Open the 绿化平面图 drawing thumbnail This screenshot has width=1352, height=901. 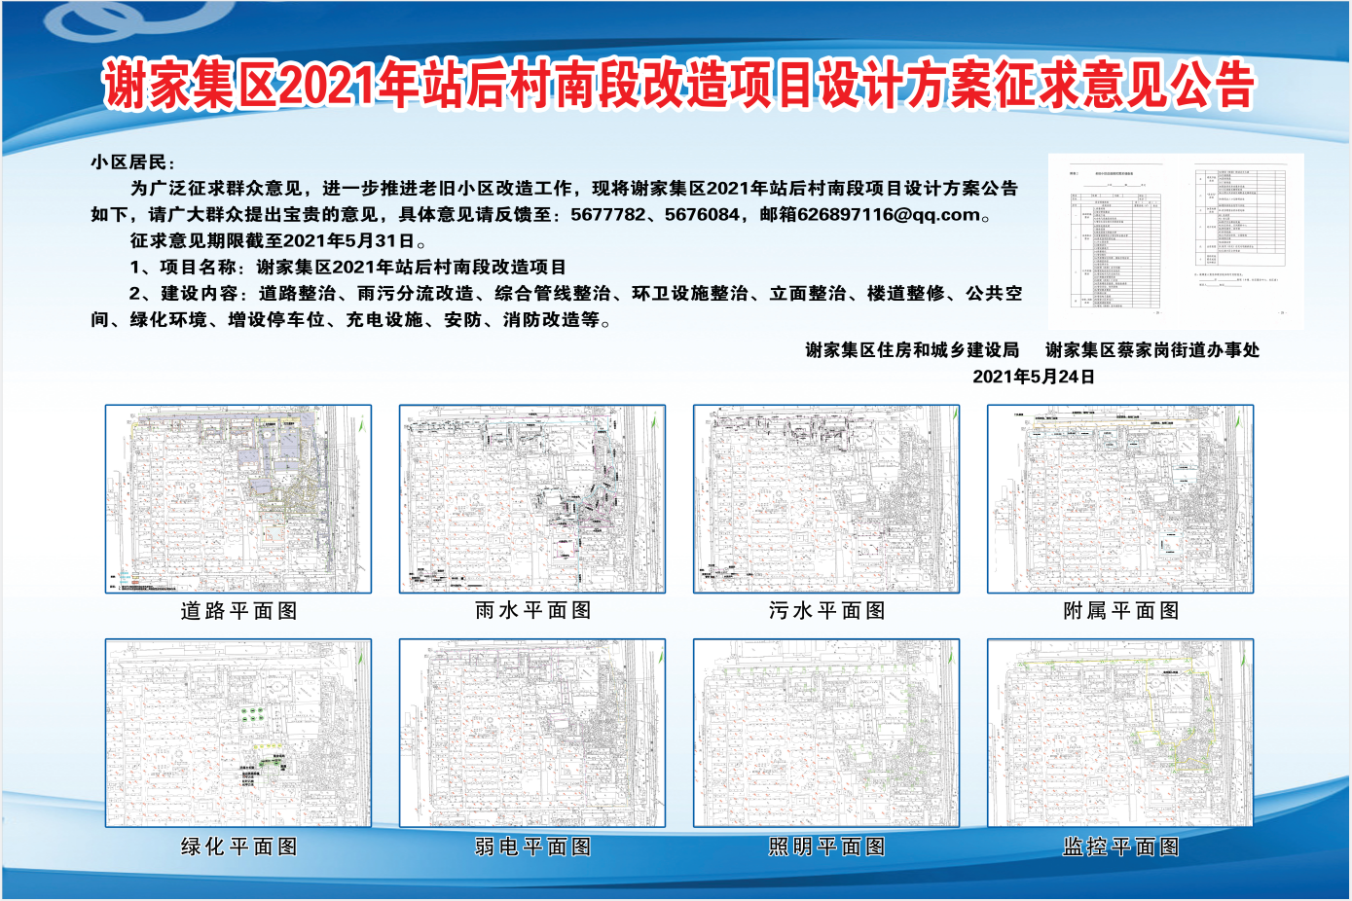(x=238, y=734)
